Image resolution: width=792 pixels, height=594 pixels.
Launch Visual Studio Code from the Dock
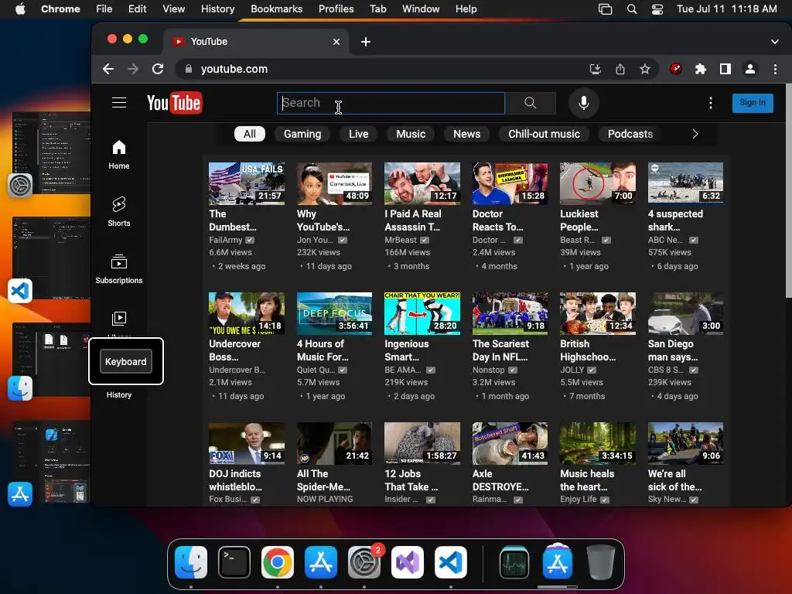tap(451, 562)
